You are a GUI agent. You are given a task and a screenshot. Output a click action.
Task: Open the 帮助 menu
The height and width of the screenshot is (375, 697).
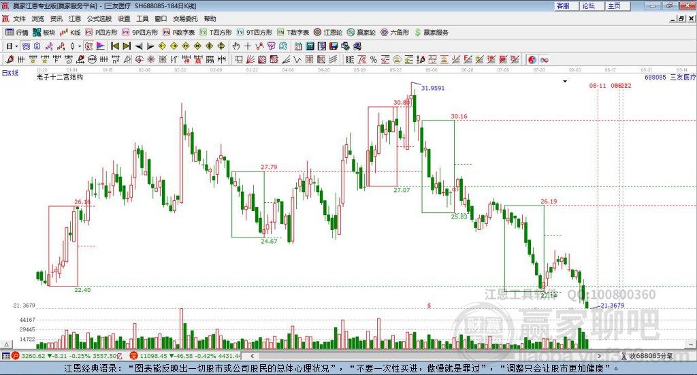[210, 18]
